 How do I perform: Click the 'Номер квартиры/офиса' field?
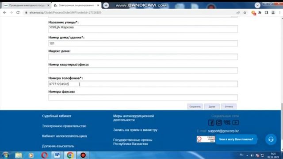143,70
